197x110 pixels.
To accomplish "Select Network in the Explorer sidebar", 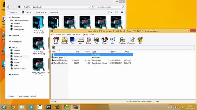I will pyautogui.click(x=14, y=75).
